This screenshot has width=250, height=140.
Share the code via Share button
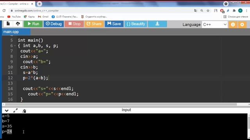(x=94, y=24)
